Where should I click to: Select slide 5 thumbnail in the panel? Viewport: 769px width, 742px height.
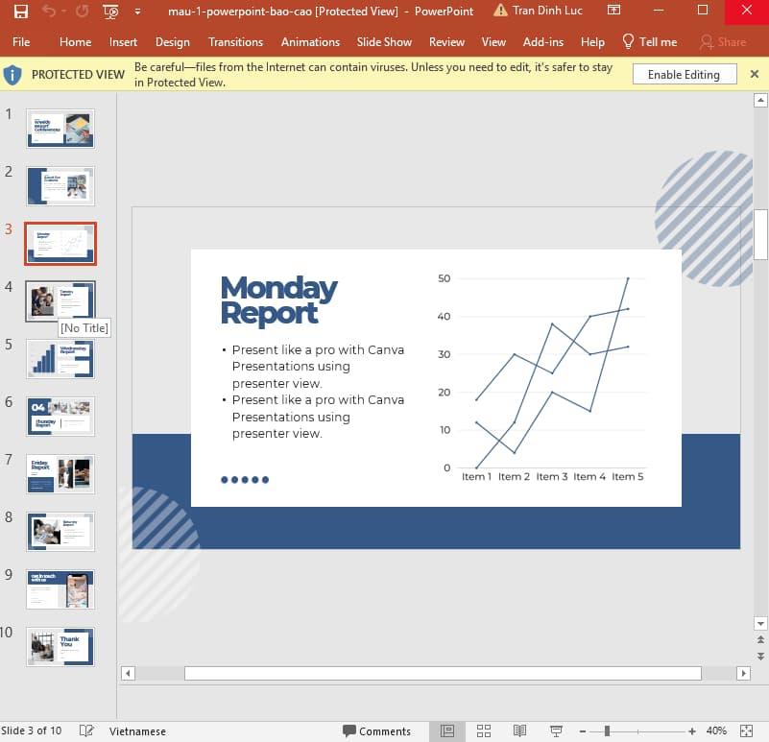pos(60,358)
